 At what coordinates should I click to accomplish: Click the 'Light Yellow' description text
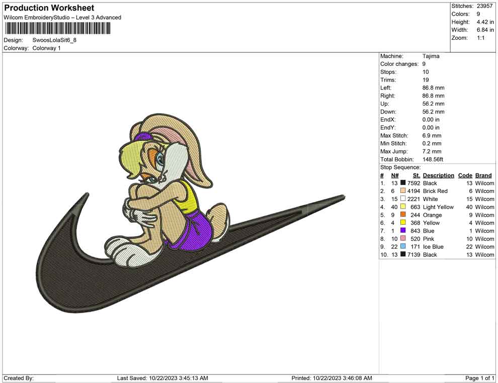438,207
